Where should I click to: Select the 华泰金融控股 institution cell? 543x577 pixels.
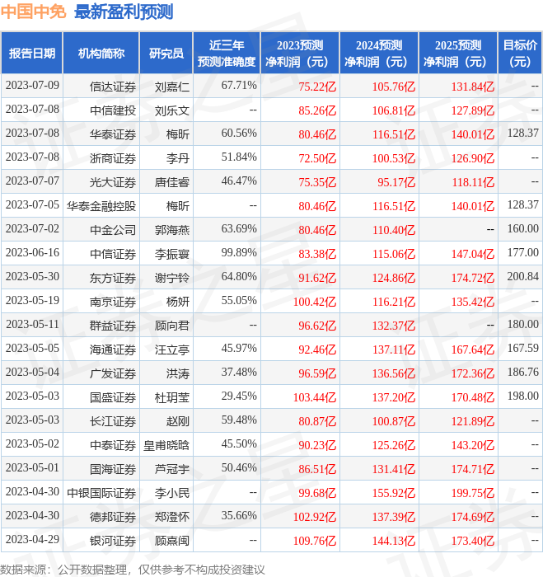pos(101,206)
